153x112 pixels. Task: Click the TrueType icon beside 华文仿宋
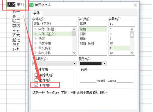pyautogui.click(x=35, y=48)
